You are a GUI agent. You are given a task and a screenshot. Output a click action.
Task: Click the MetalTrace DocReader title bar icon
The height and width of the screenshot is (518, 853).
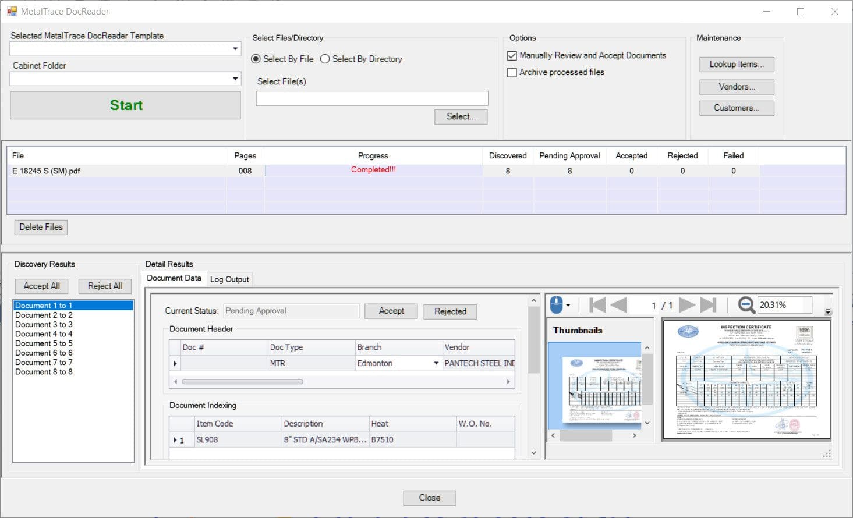[12, 11]
